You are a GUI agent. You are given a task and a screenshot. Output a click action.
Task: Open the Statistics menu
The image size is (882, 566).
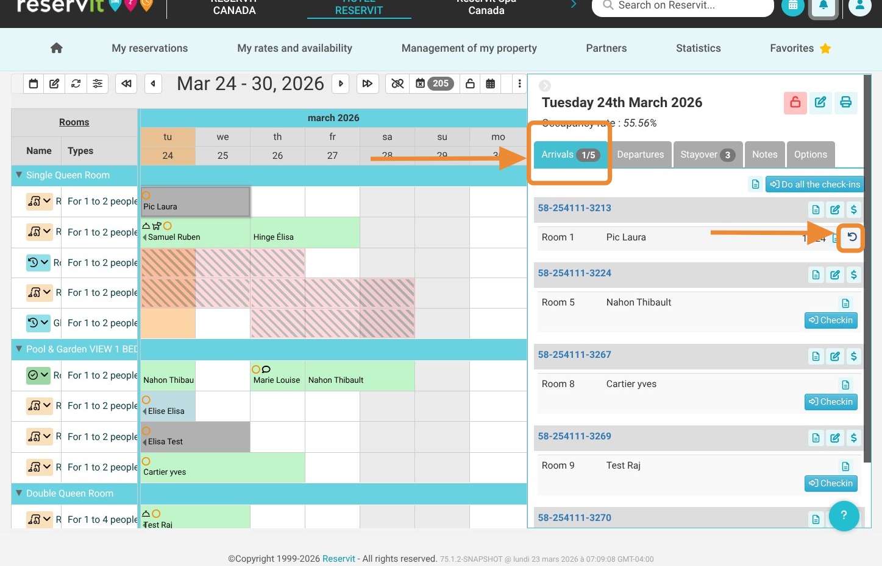point(699,48)
